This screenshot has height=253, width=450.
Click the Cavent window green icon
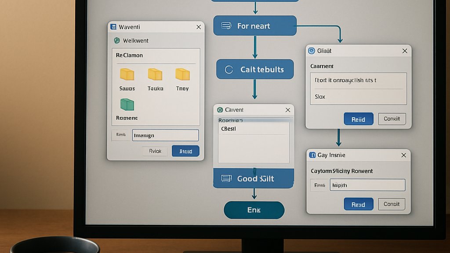pos(220,110)
